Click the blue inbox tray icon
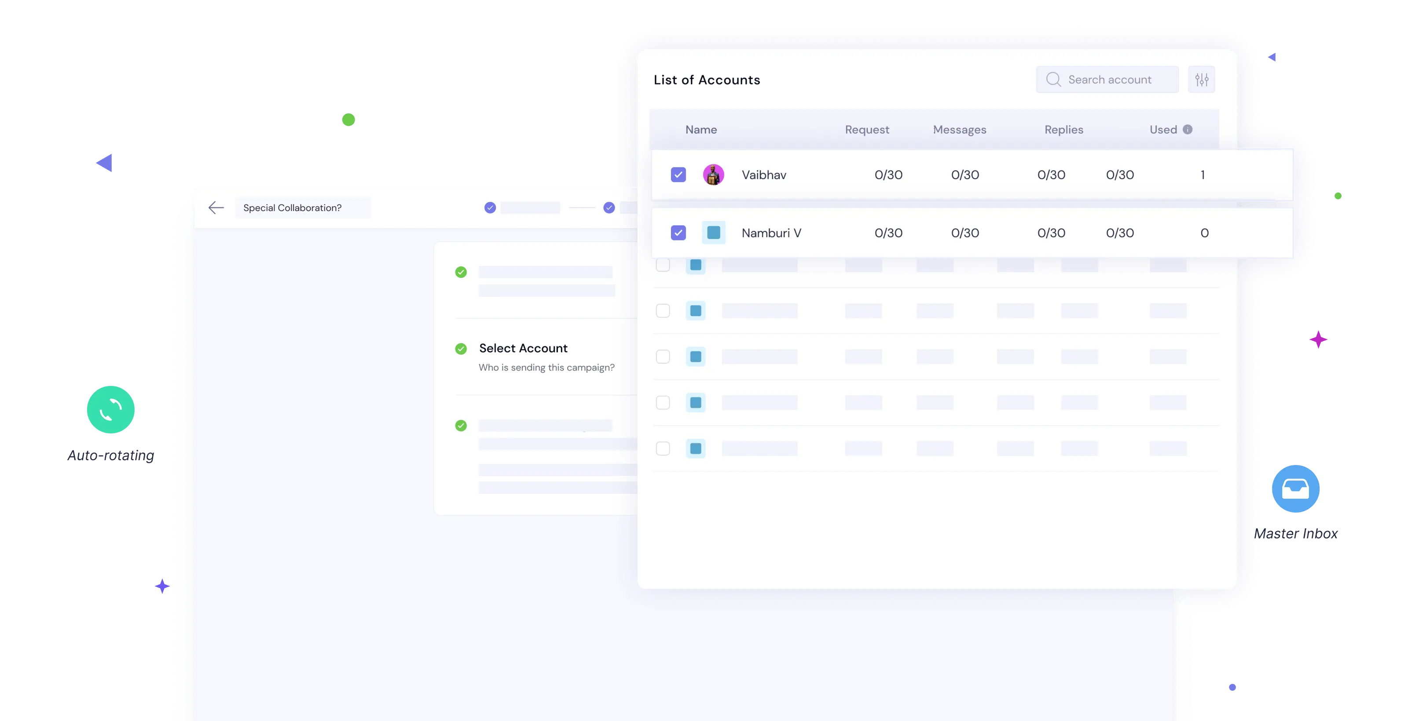The image size is (1408, 721). [x=1295, y=488]
